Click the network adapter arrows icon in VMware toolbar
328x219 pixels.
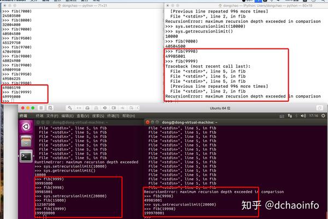79,108
